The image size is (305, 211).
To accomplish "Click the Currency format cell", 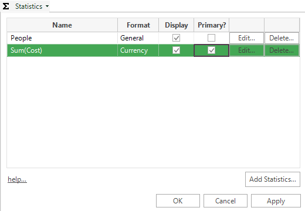I will pyautogui.click(x=138, y=50).
